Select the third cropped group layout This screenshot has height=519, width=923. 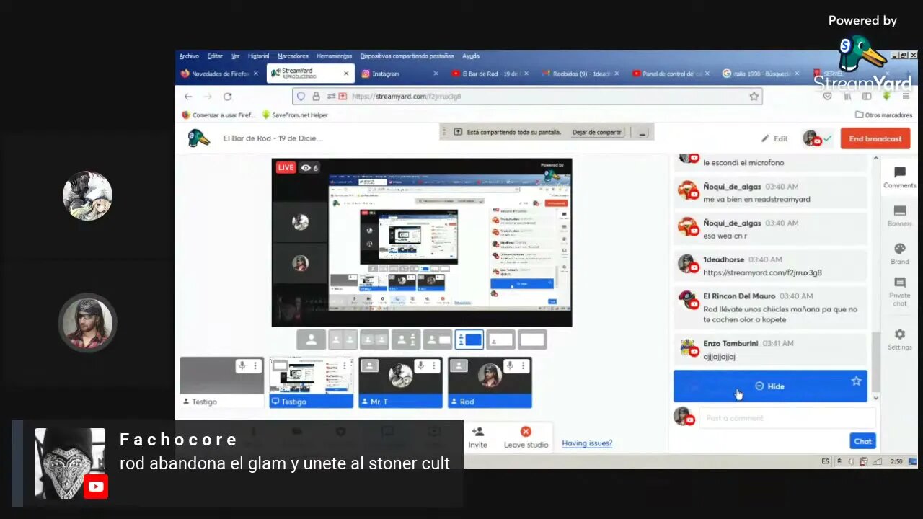point(374,340)
